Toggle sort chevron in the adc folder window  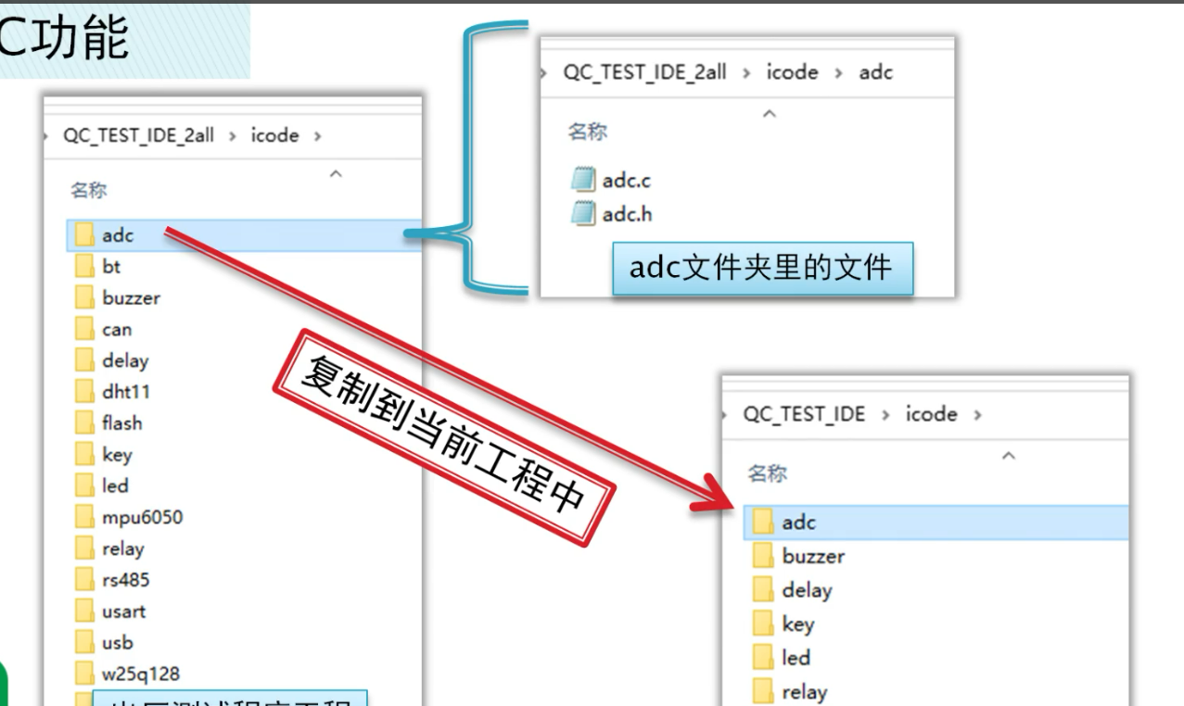coord(768,114)
